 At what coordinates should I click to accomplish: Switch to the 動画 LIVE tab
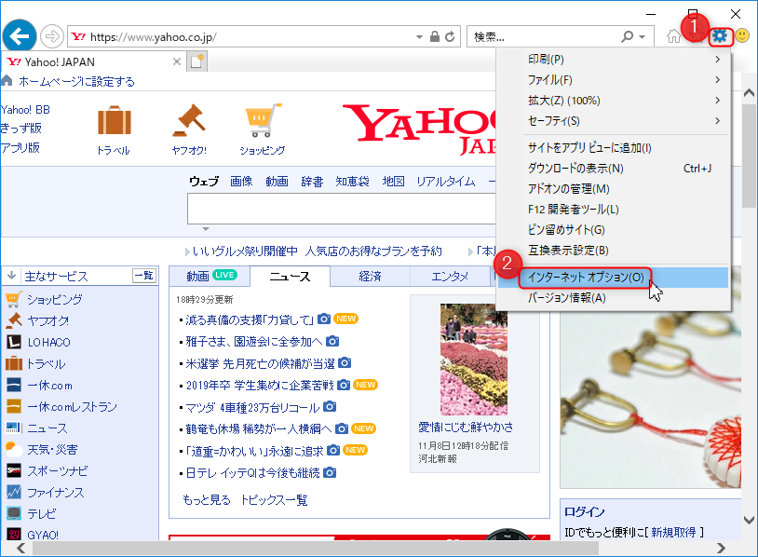pos(210,276)
